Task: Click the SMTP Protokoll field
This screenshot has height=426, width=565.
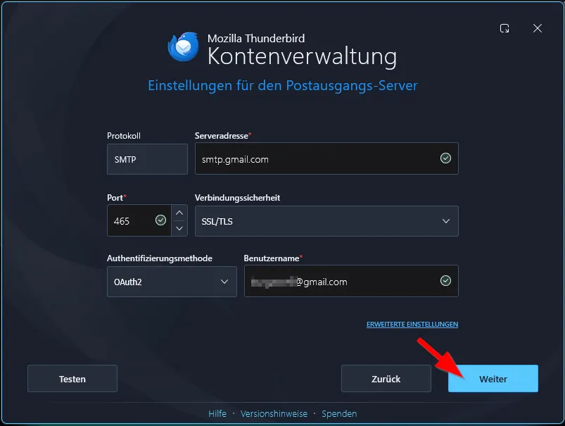Action: (x=147, y=159)
